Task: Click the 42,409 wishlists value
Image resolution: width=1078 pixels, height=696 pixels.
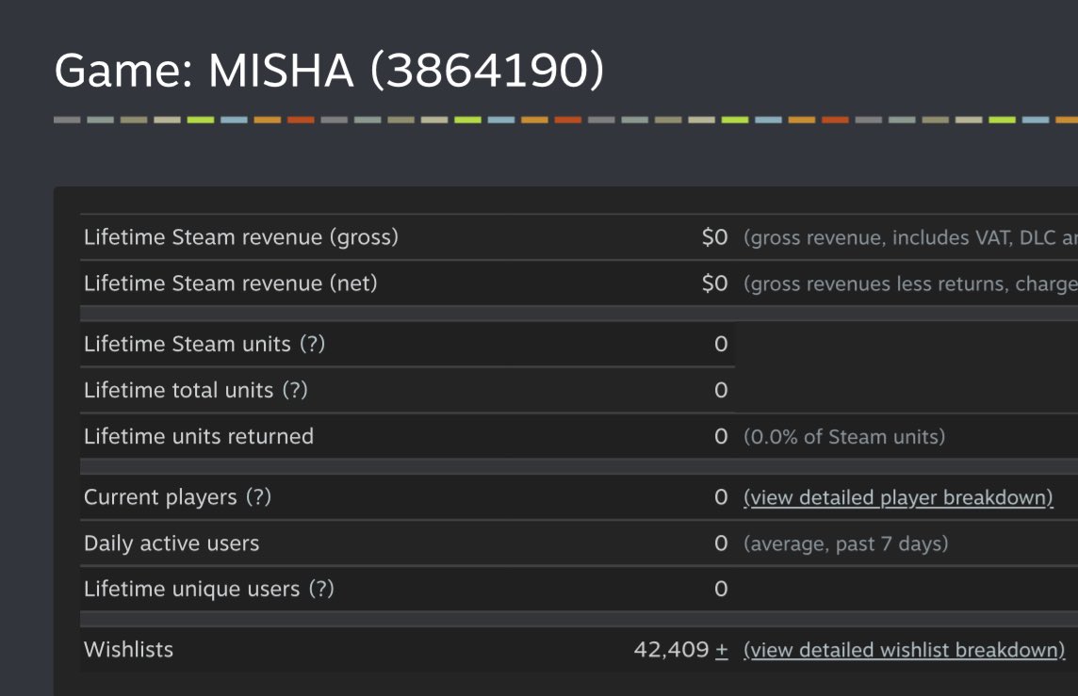Action: point(672,650)
